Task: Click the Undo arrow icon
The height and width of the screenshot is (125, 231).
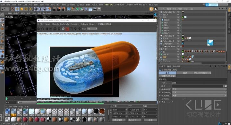Action: (3, 9)
